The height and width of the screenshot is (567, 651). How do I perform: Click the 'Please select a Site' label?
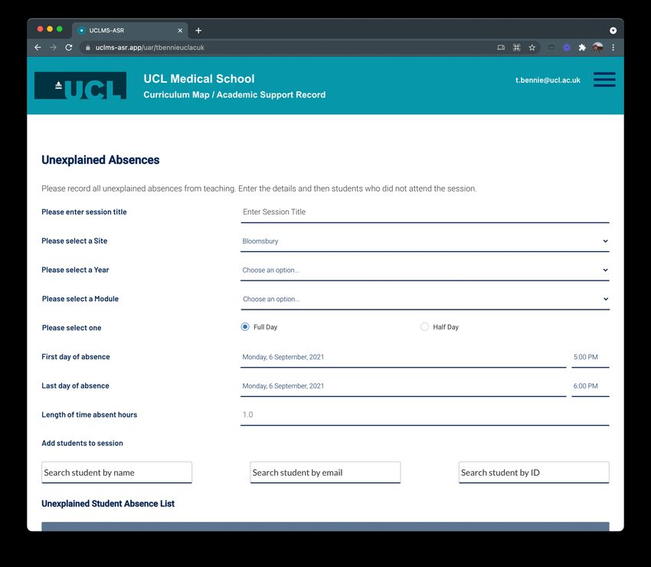[74, 241]
